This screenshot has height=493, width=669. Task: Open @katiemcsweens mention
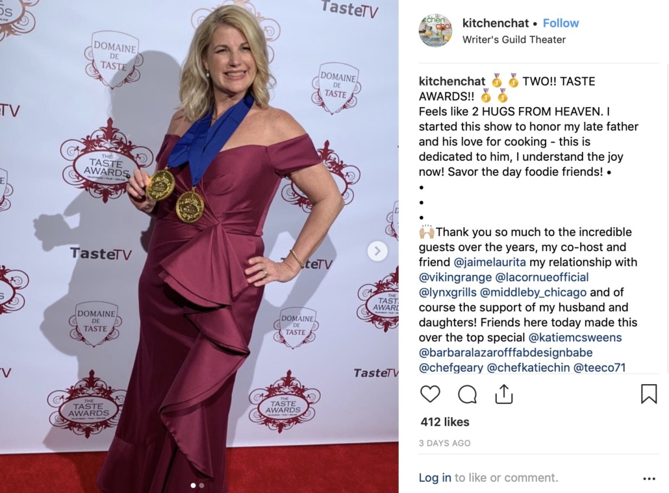tap(575, 337)
